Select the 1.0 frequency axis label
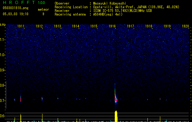Image resolution: width=192 pixels, height=122 pixels. click(x=3, y=55)
